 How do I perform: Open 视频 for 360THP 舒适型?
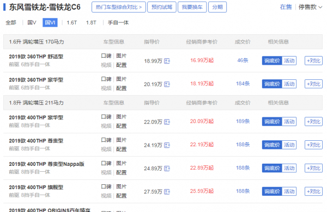coord(106,65)
